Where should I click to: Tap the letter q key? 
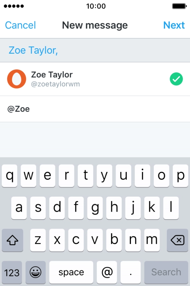pyautogui.click(x=10, y=176)
